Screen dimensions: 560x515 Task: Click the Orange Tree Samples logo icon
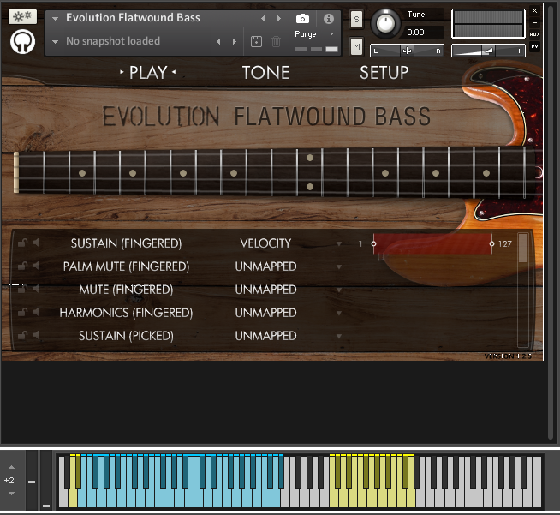pos(22,42)
